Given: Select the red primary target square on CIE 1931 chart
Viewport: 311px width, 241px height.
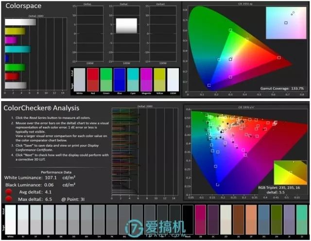Looking at the screenshot, I should click(x=279, y=57).
